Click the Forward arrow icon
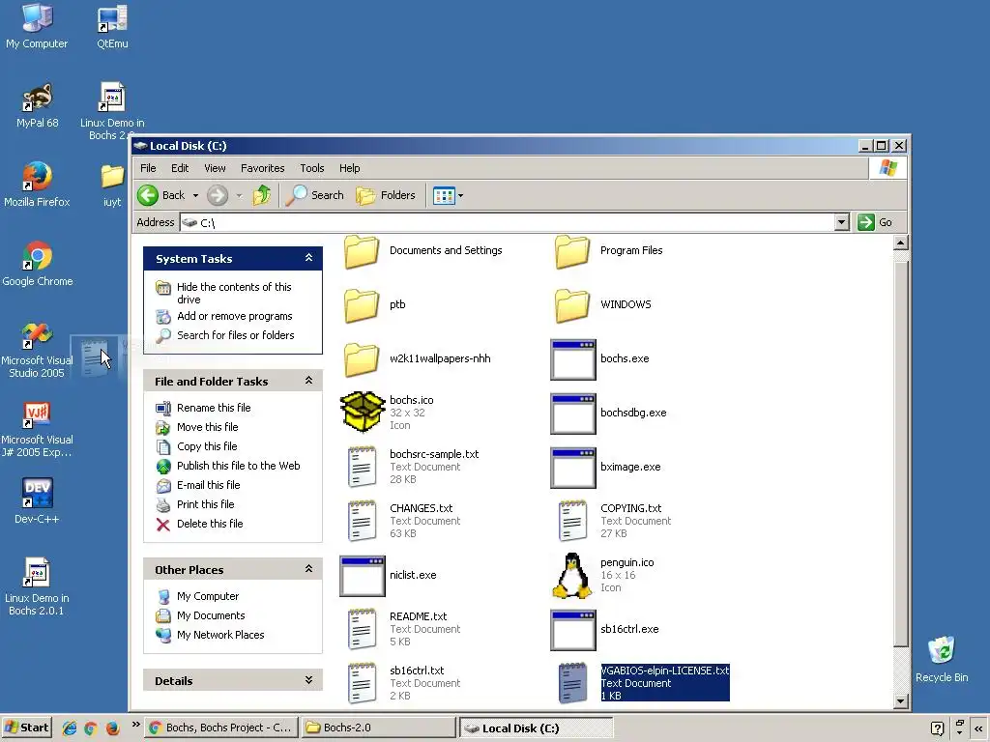 [x=218, y=195]
